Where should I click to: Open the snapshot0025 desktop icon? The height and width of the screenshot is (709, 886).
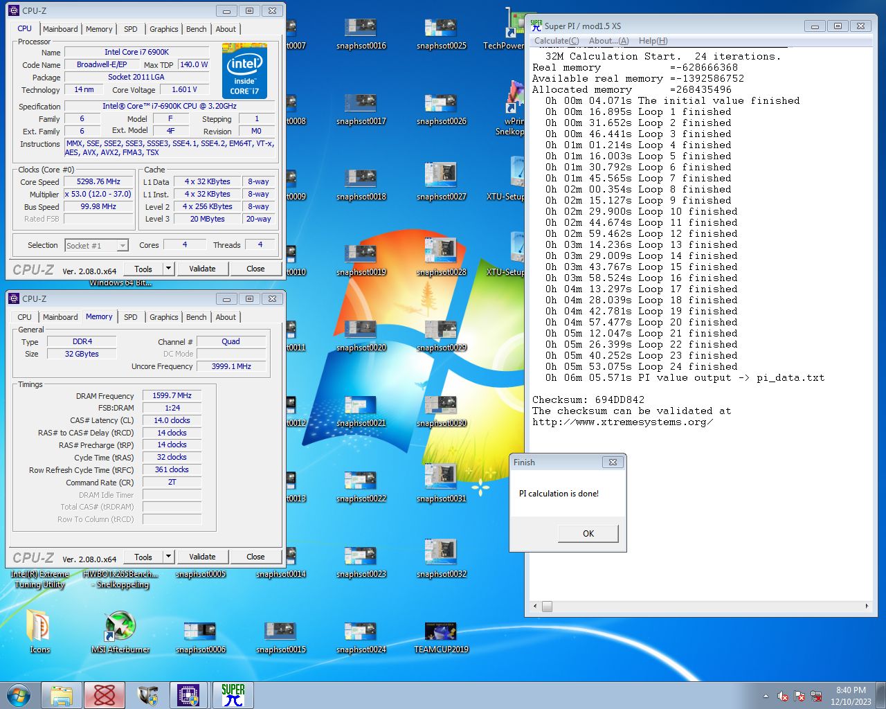pos(441,34)
